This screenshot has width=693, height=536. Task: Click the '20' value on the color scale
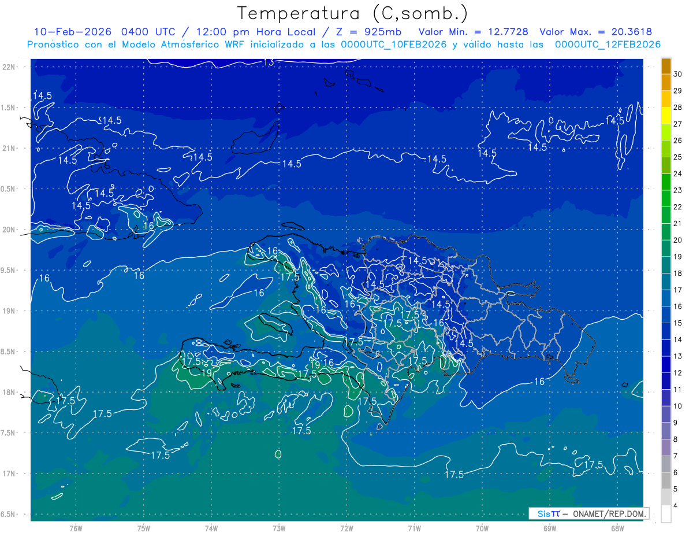point(678,240)
